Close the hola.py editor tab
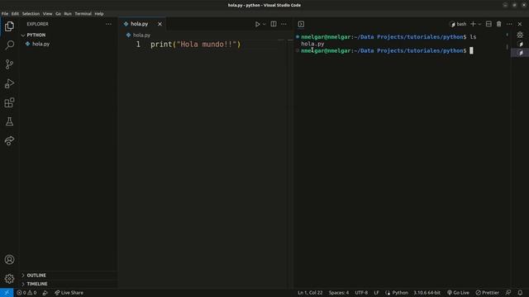529x297 pixels. tap(160, 24)
